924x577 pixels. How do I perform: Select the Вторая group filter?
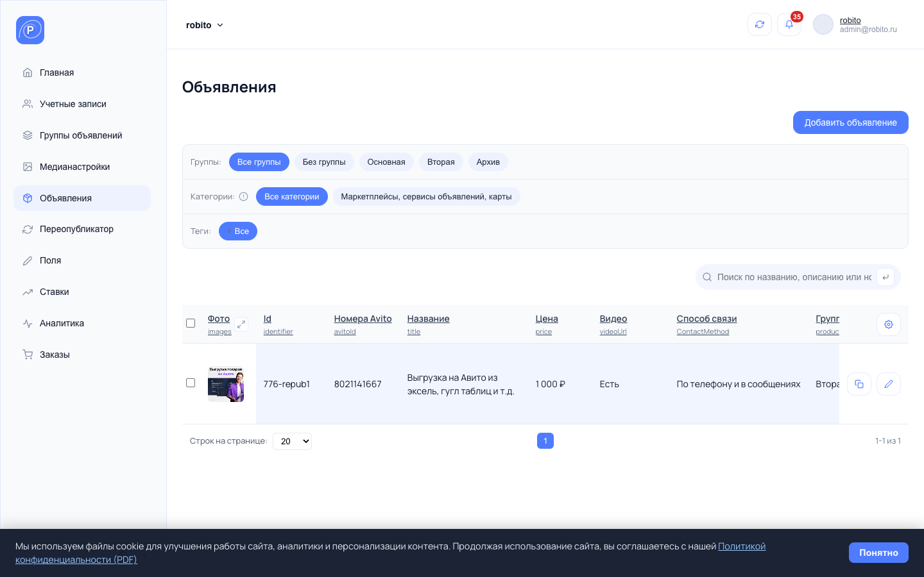coord(441,162)
